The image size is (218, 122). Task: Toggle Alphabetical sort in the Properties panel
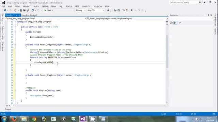pyautogui.click(x=175, y=23)
